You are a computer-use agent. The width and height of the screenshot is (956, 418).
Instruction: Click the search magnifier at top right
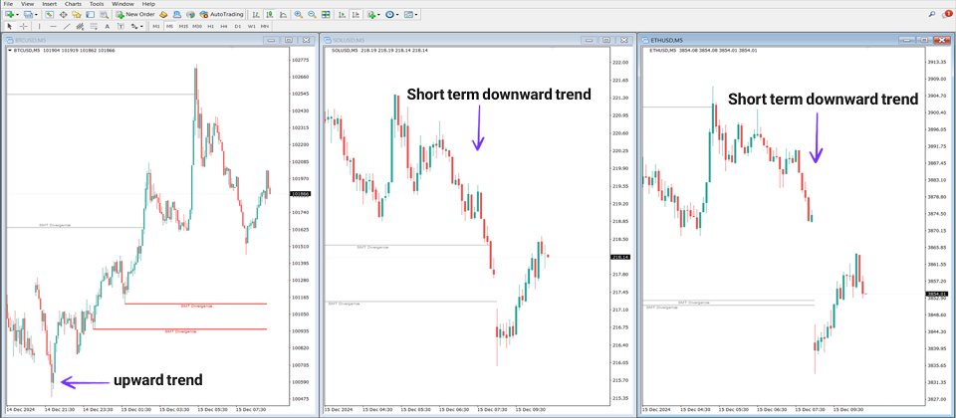[933, 14]
